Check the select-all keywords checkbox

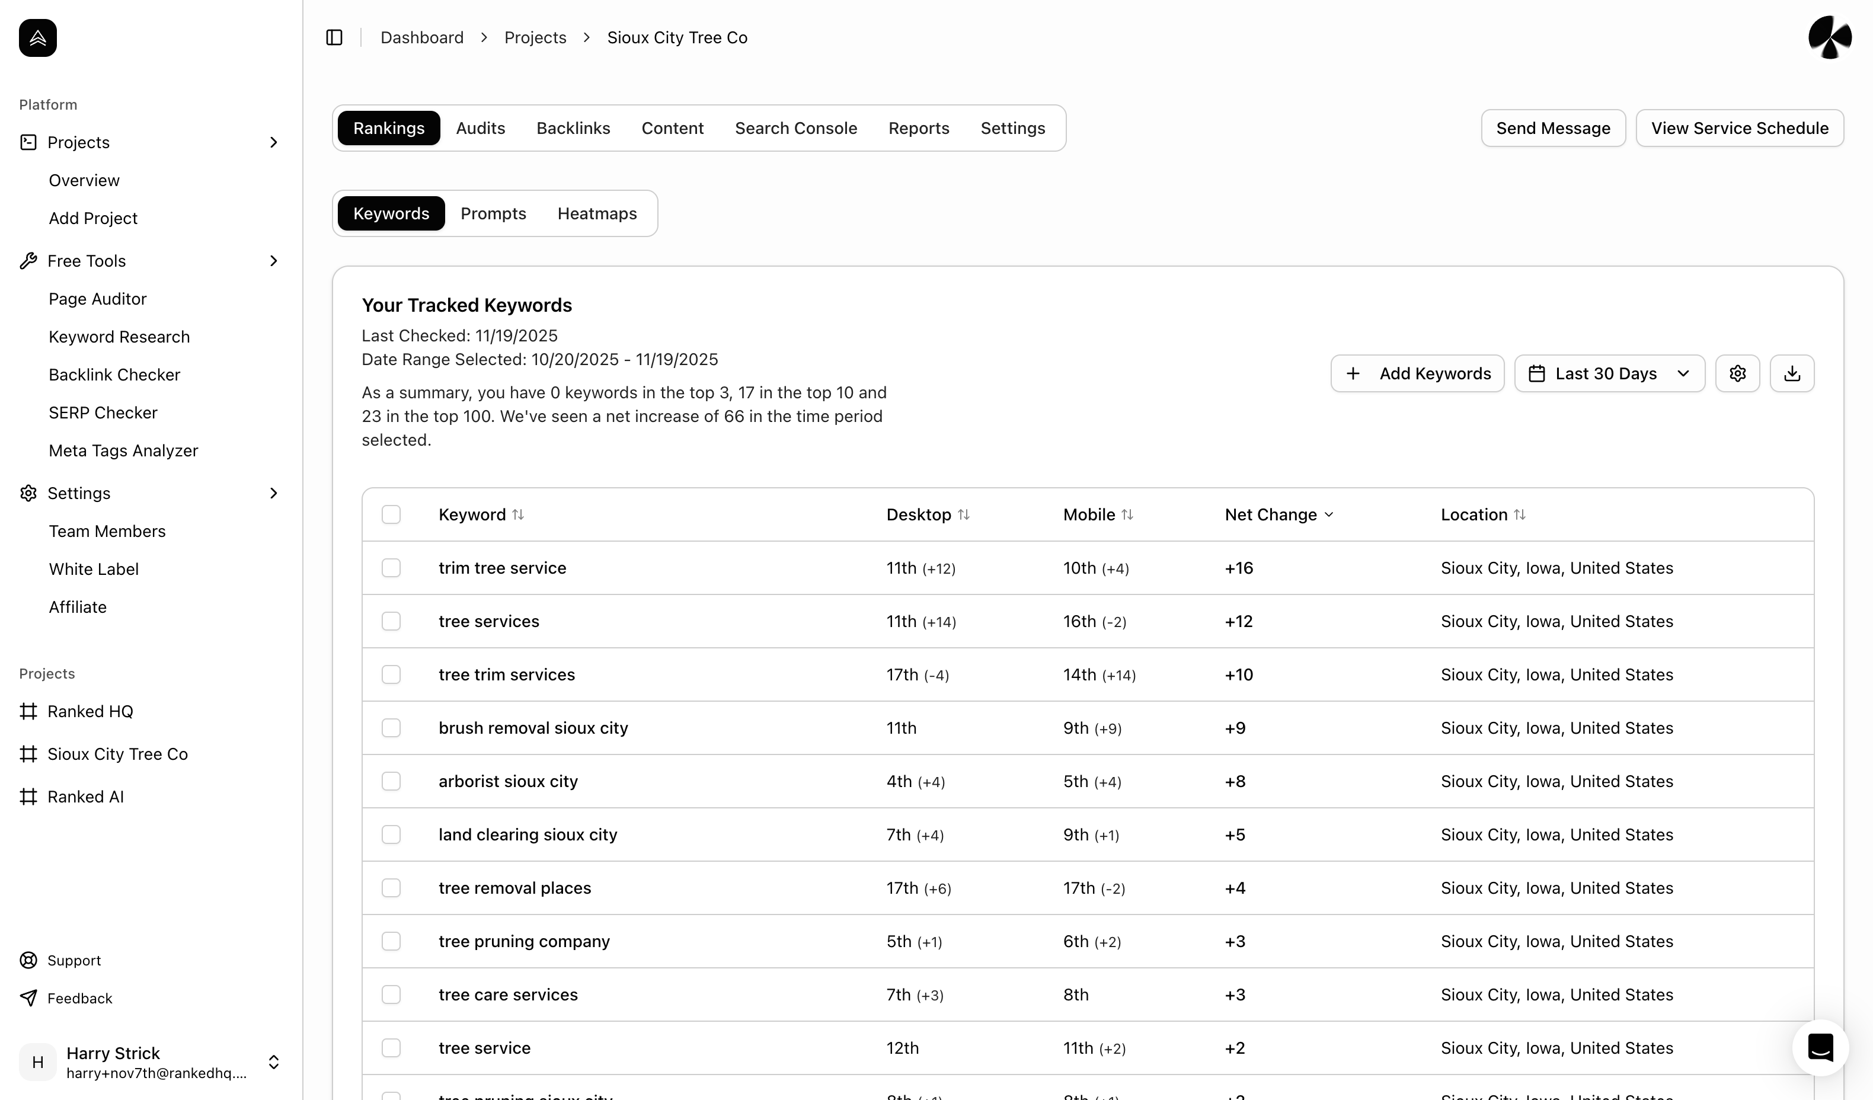pyautogui.click(x=391, y=514)
